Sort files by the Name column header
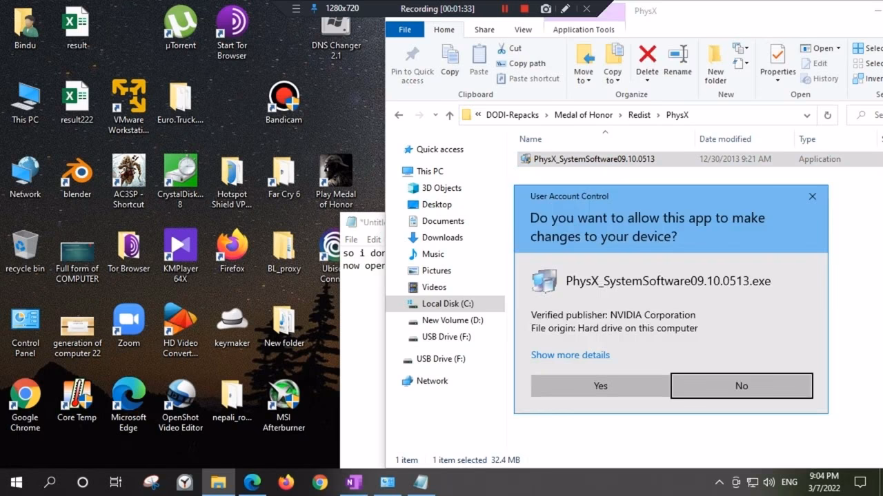This screenshot has width=883, height=496. [530, 139]
